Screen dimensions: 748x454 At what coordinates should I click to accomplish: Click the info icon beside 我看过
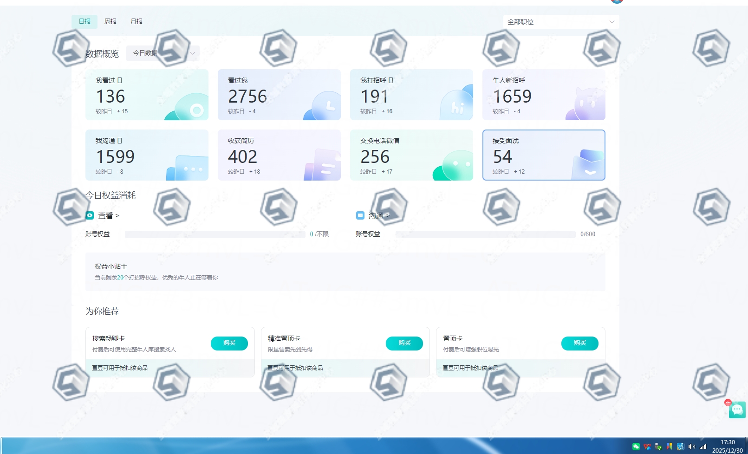point(120,80)
